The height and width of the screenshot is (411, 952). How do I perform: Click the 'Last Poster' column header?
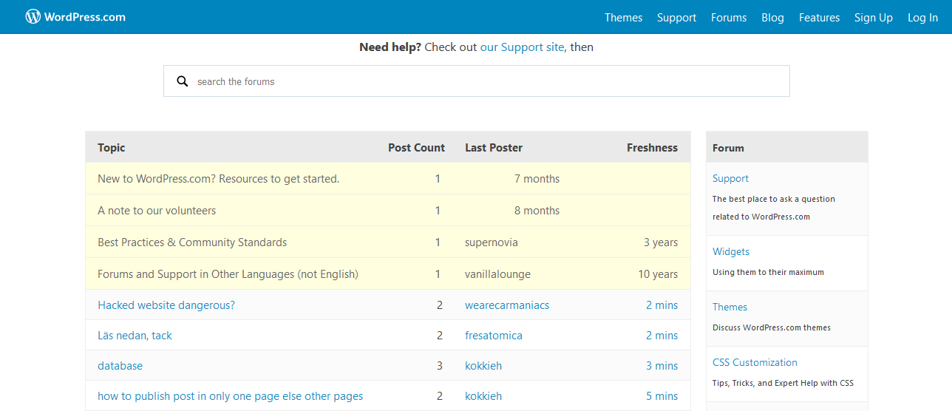[494, 148]
